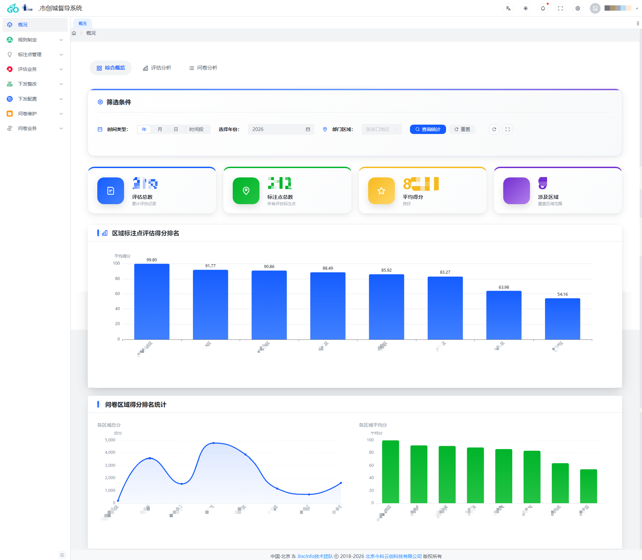Screen dimensions: 642x560
Task: Click the refresh icon beside 重置
Action: pos(494,129)
